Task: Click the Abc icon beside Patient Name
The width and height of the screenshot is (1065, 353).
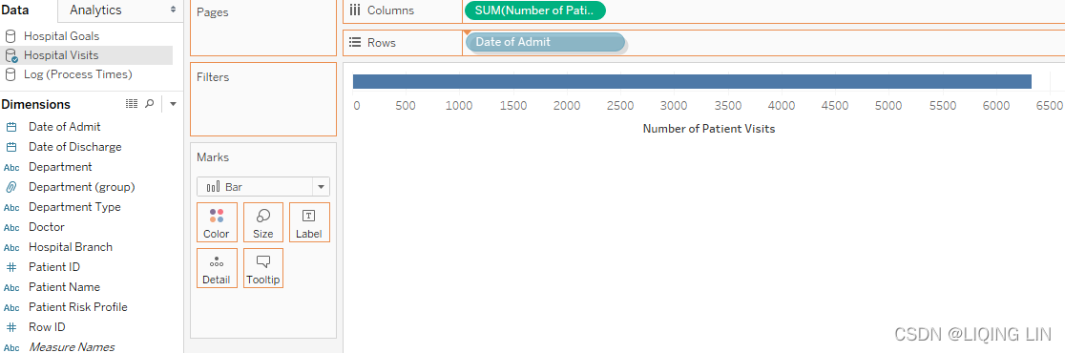Action: [x=10, y=287]
